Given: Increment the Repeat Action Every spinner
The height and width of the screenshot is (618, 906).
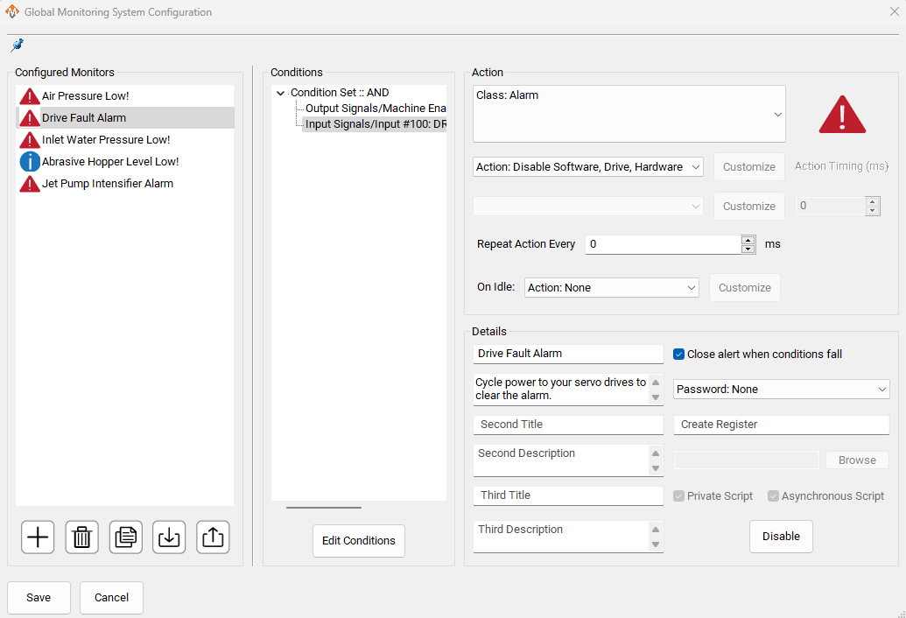Looking at the screenshot, I should coord(748,240).
